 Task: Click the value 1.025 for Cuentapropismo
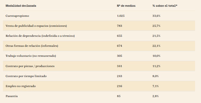[121, 16]
